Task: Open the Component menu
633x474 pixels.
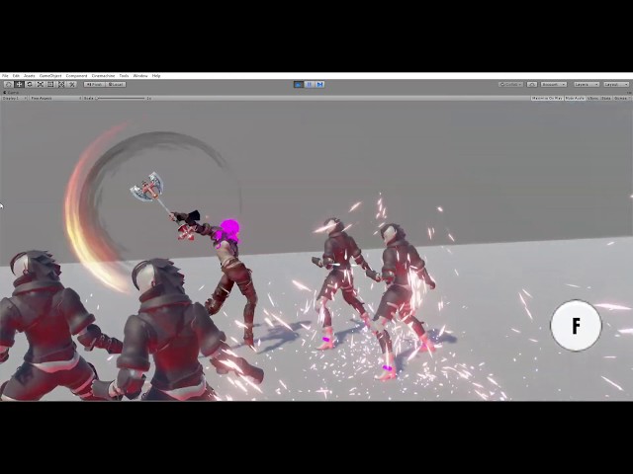Action: tap(77, 76)
